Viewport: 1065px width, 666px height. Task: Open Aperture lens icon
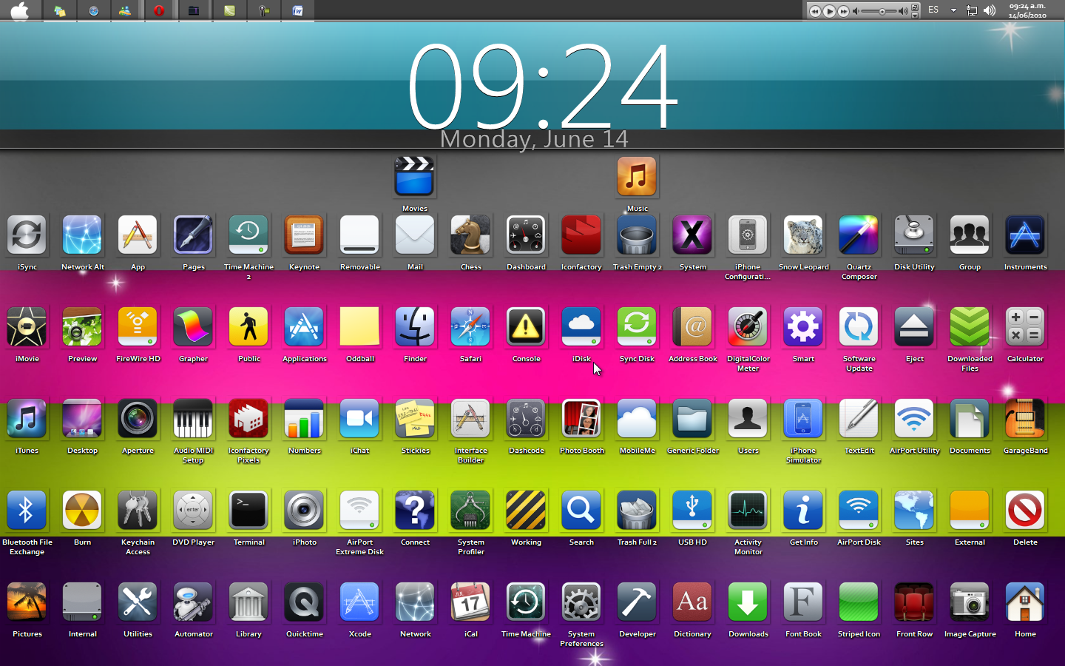tap(138, 418)
